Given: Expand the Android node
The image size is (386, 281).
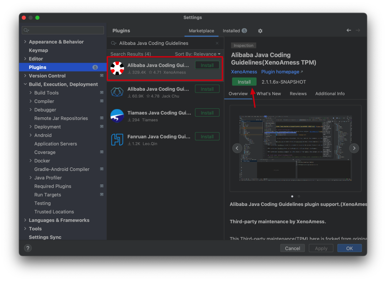Looking at the screenshot, I should [x=30, y=135].
